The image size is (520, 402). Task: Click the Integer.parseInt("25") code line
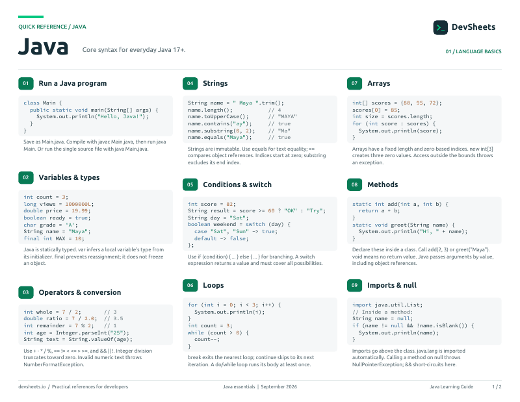(76, 333)
